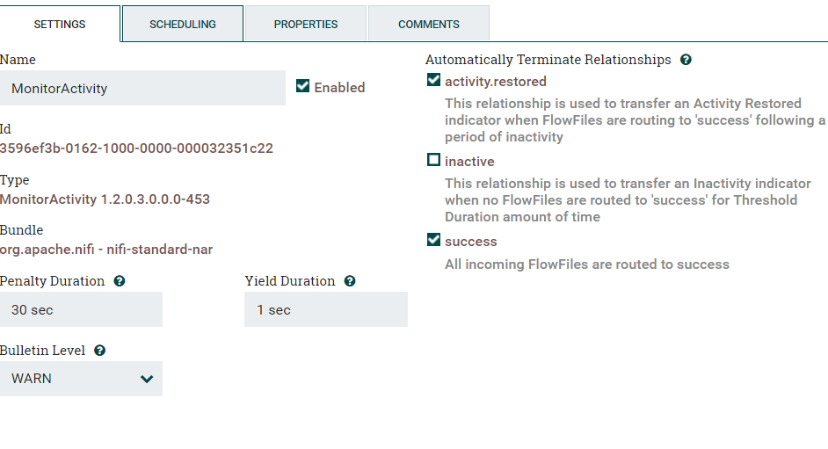The height and width of the screenshot is (449, 828).
Task: Click help icon beside Penalty Duration
Action: click(120, 281)
